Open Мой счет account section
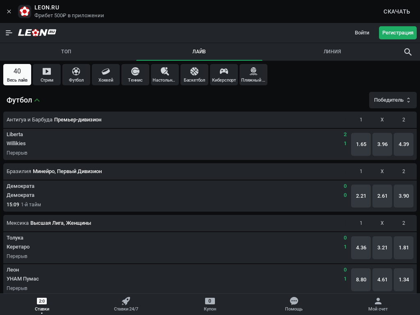420x315 pixels. [x=378, y=305]
